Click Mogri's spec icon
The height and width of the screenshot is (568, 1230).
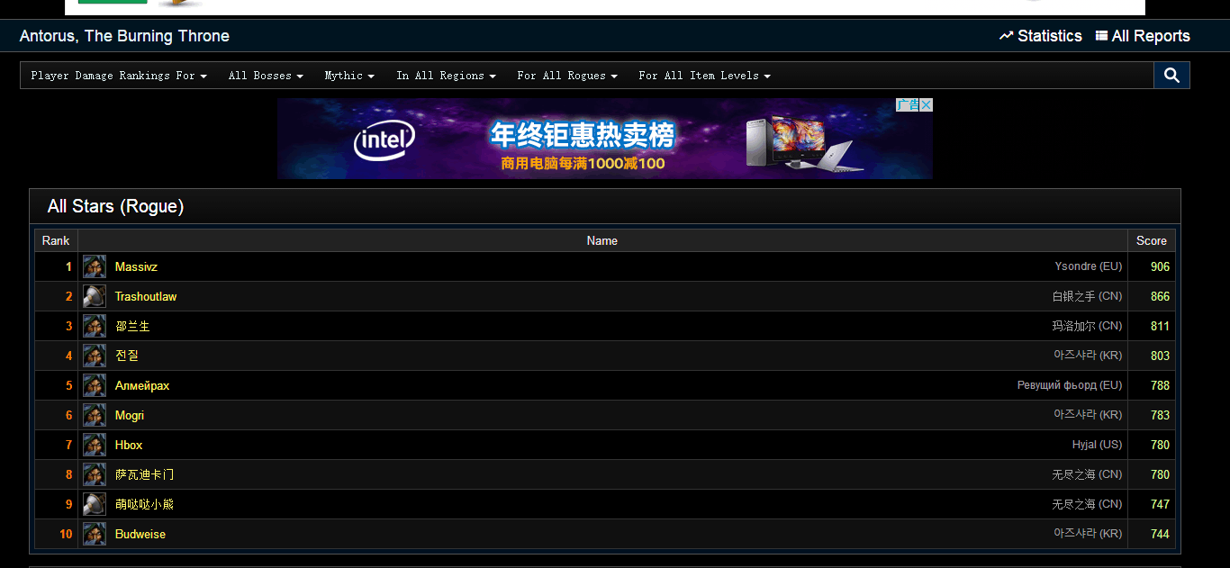coord(95,415)
